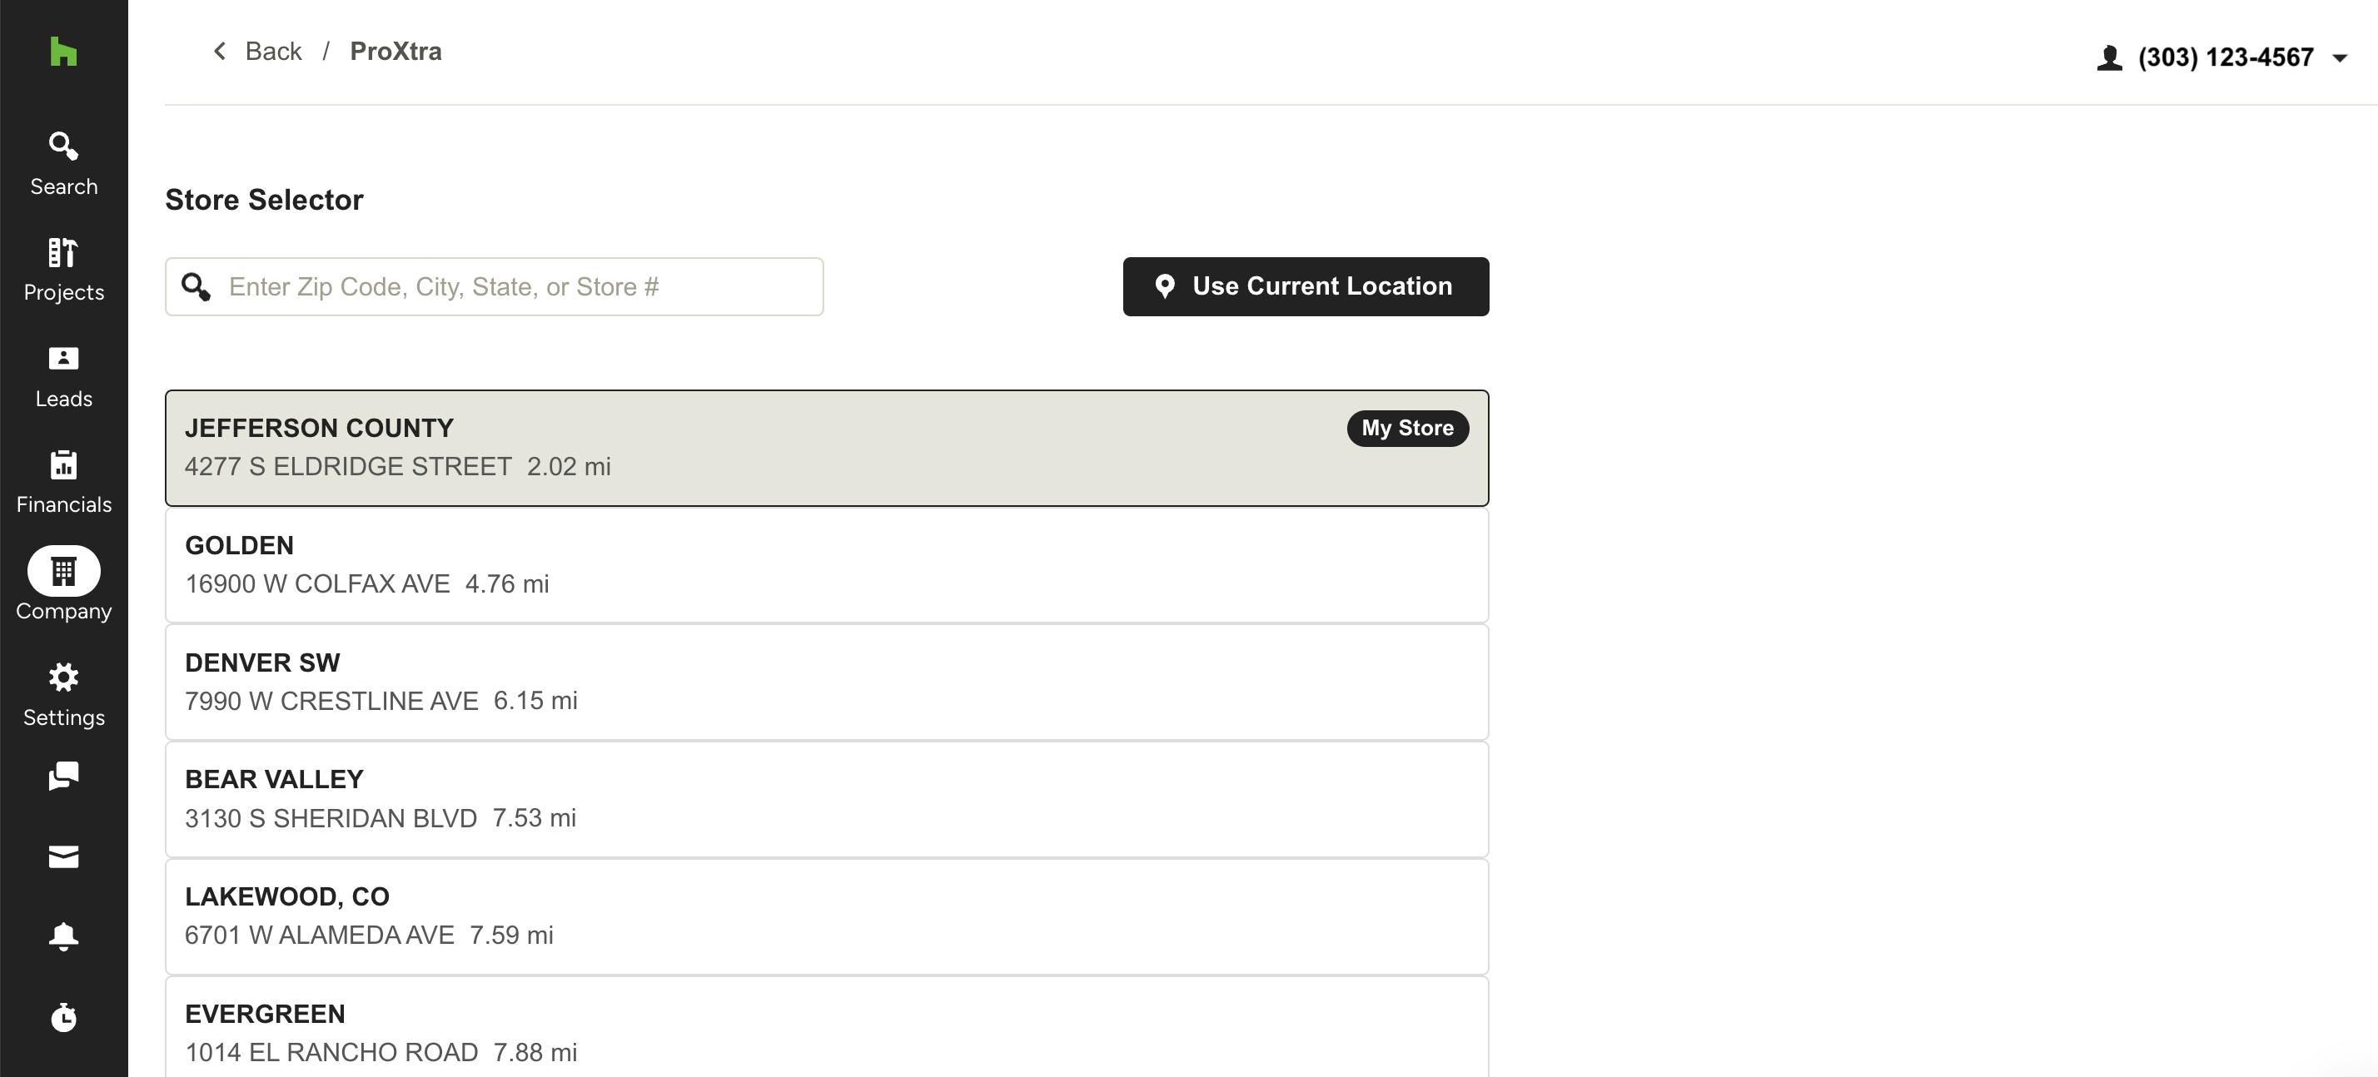Pick the Denver SW store

(x=826, y=682)
